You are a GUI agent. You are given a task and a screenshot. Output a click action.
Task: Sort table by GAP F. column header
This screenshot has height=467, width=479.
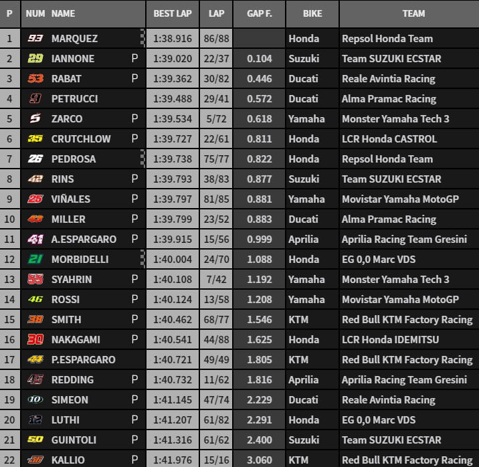[x=260, y=13]
